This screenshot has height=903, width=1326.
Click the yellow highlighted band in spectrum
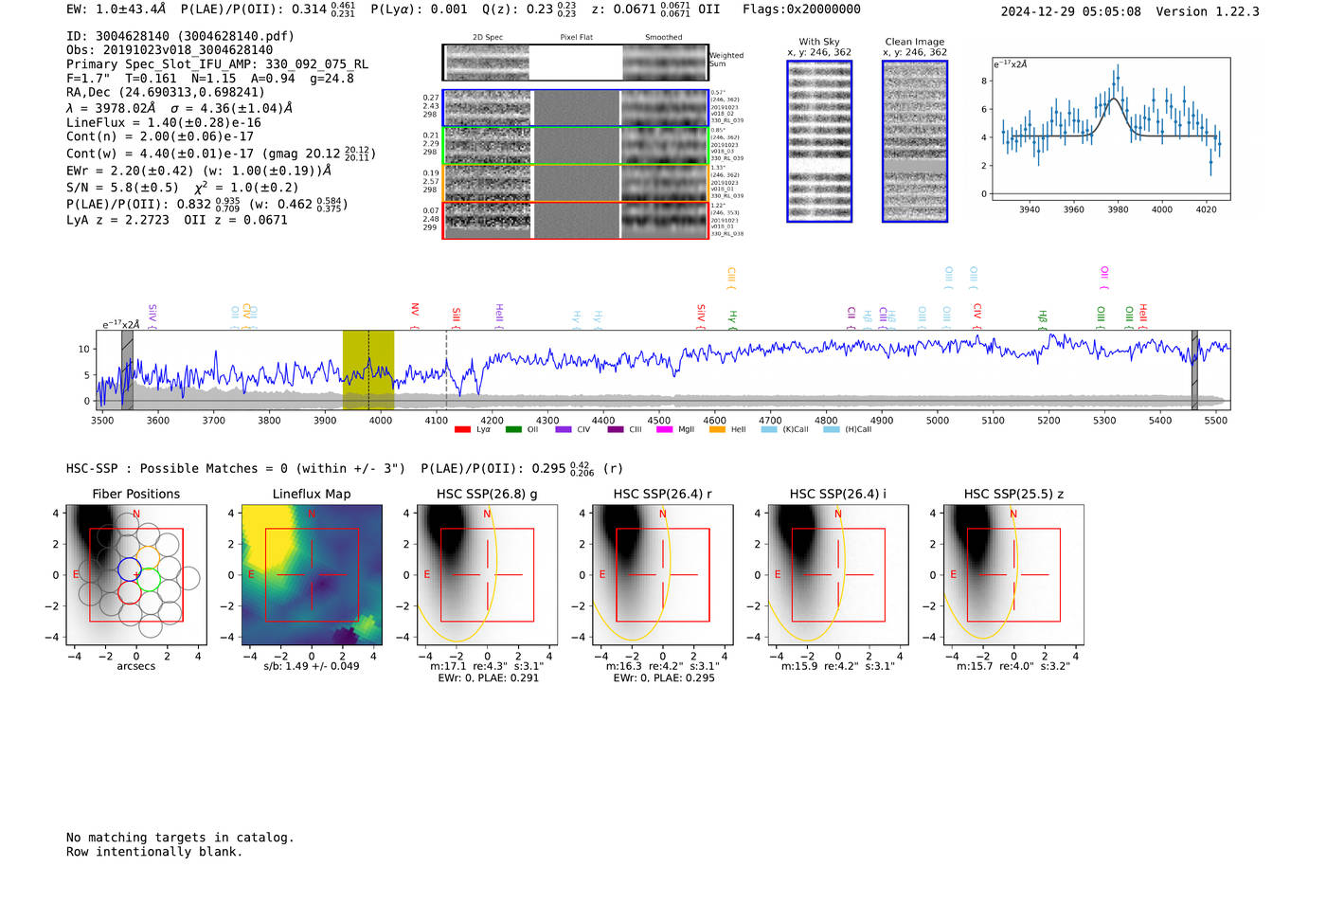tap(368, 370)
